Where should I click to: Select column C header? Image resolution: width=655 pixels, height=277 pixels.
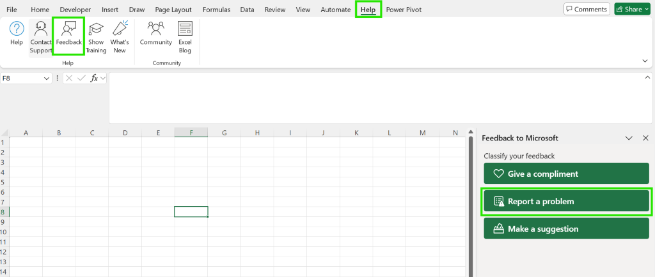(x=92, y=133)
